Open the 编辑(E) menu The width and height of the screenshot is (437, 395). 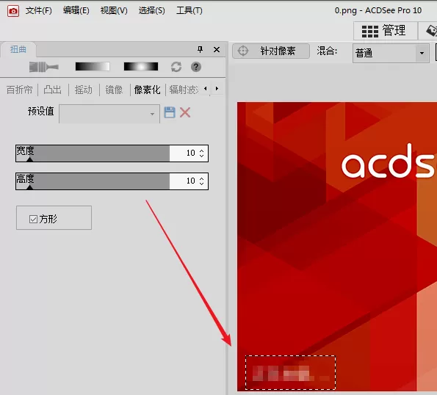click(x=76, y=10)
